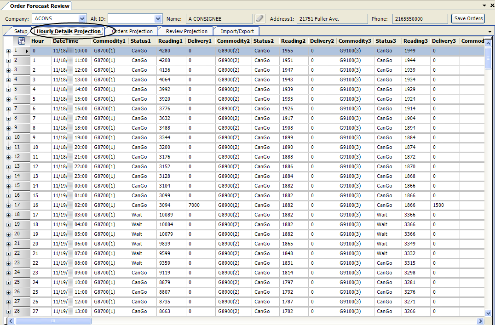495x325 pixels.
Task: Switch to the Setup tab
Action: (x=21, y=31)
